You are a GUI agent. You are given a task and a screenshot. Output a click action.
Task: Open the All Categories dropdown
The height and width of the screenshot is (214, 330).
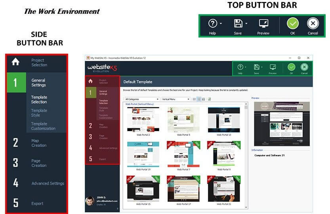point(142,99)
